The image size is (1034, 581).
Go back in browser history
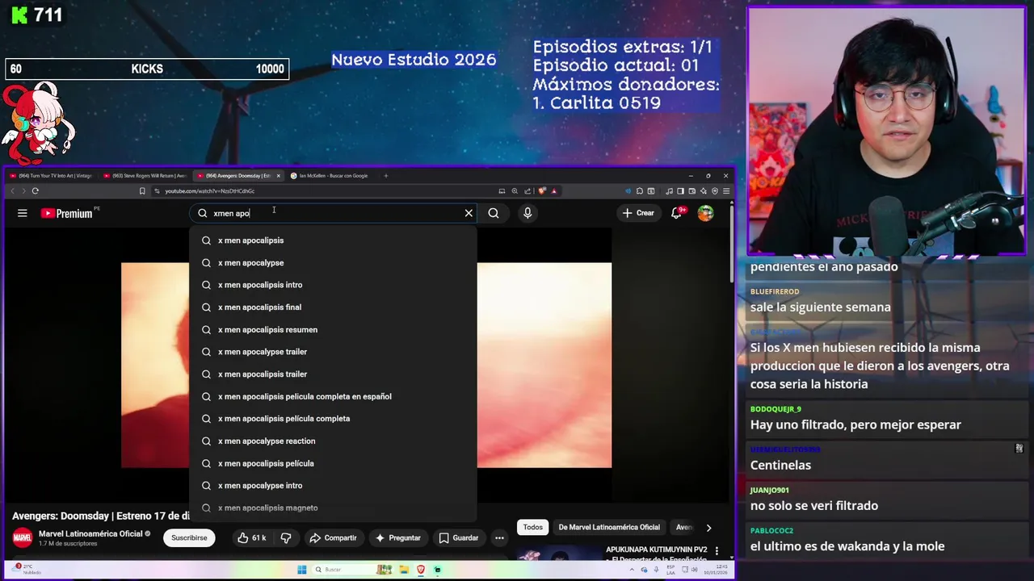(x=12, y=191)
